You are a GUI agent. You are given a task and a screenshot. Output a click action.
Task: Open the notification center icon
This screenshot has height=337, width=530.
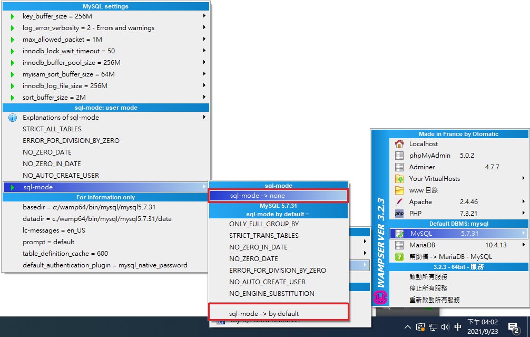pyautogui.click(x=514, y=328)
